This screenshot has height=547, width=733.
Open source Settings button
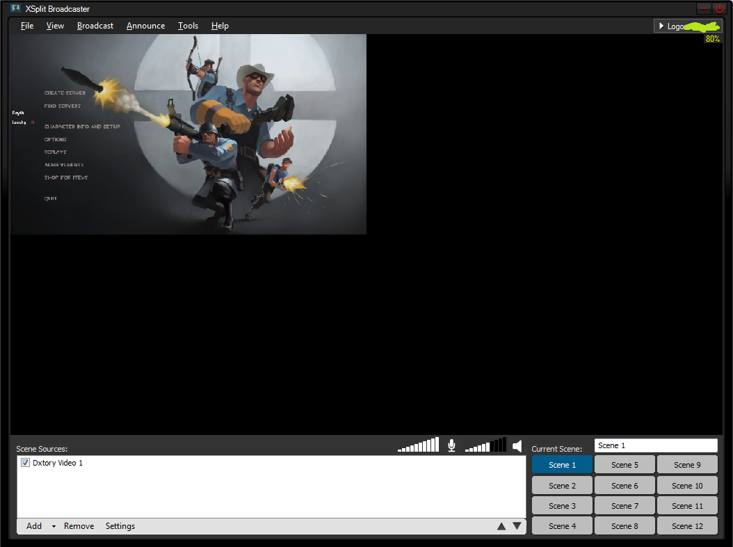coord(120,526)
